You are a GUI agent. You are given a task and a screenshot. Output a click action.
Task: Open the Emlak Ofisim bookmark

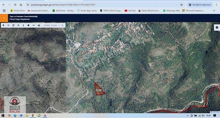pos(18,11)
